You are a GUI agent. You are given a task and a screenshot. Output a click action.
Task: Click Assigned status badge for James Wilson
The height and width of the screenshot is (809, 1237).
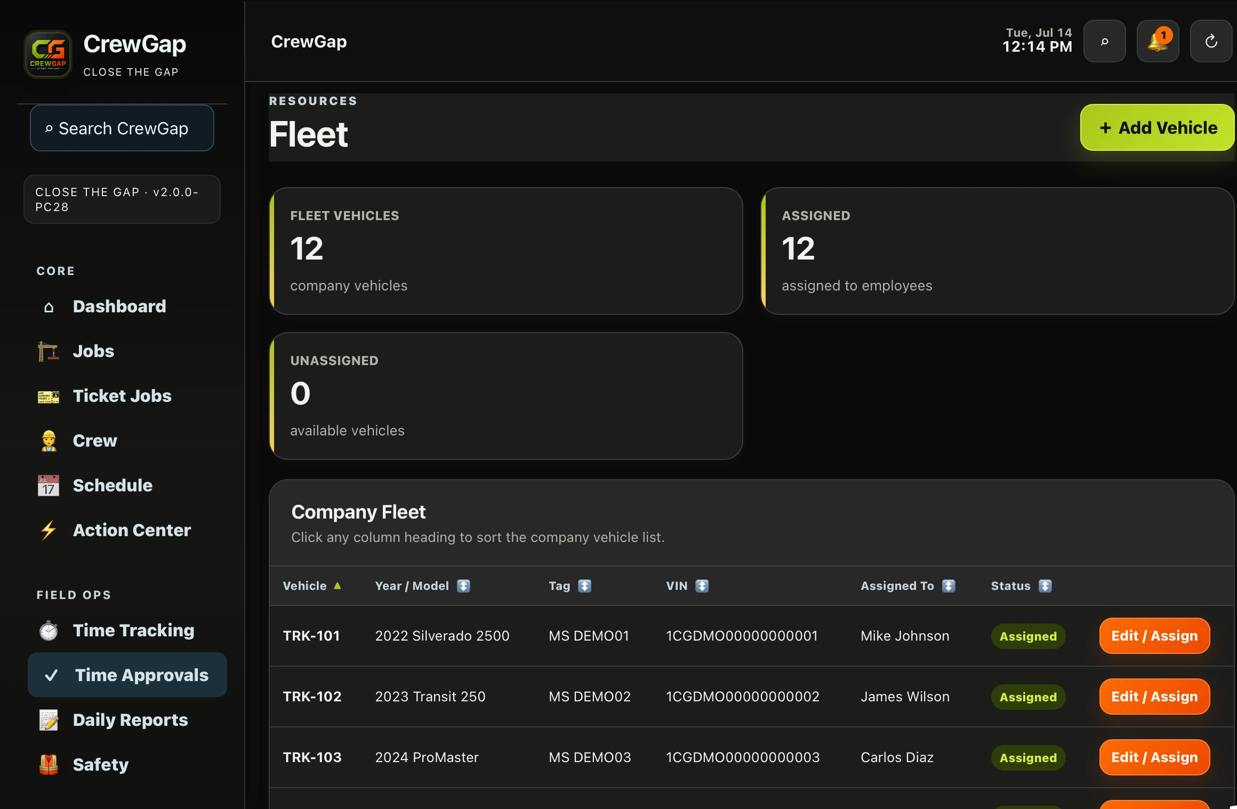[1028, 697]
